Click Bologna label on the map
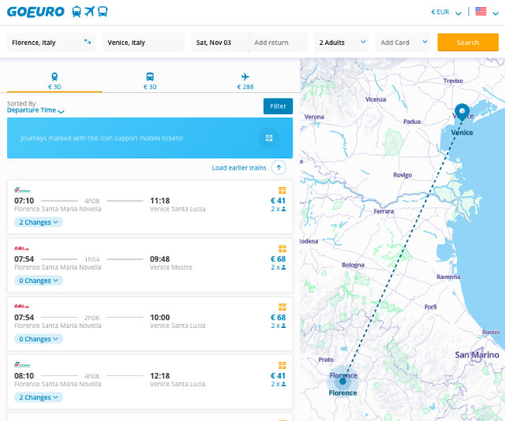This screenshot has height=421, width=505. point(353,265)
